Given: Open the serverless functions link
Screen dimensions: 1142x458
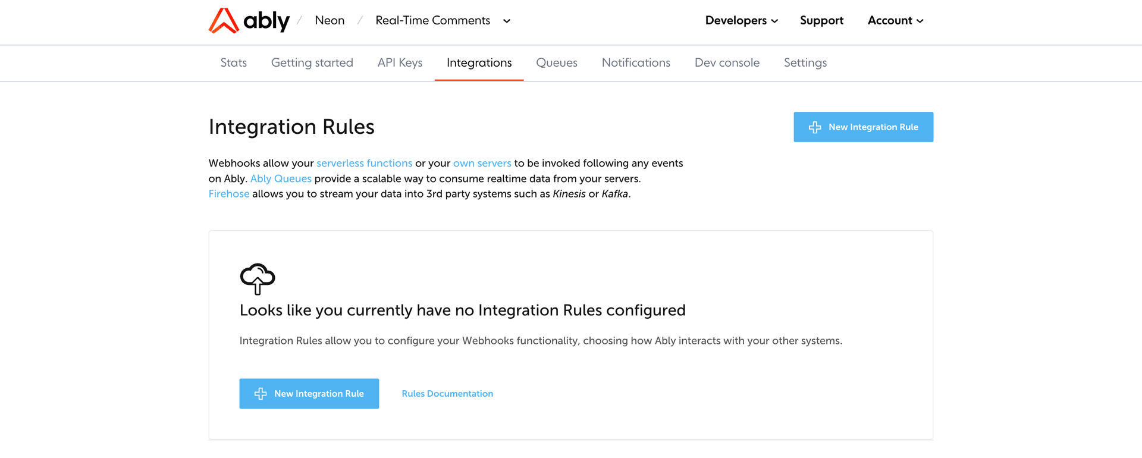Looking at the screenshot, I should click(x=364, y=164).
